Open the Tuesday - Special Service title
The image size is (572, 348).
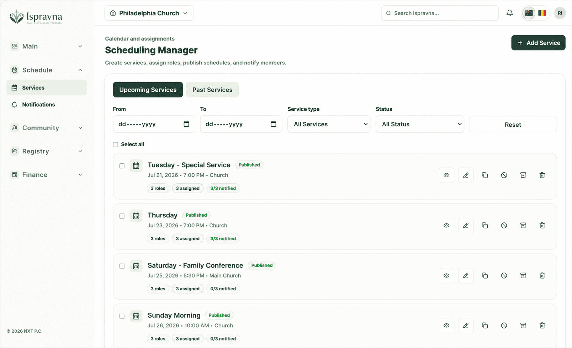point(189,165)
